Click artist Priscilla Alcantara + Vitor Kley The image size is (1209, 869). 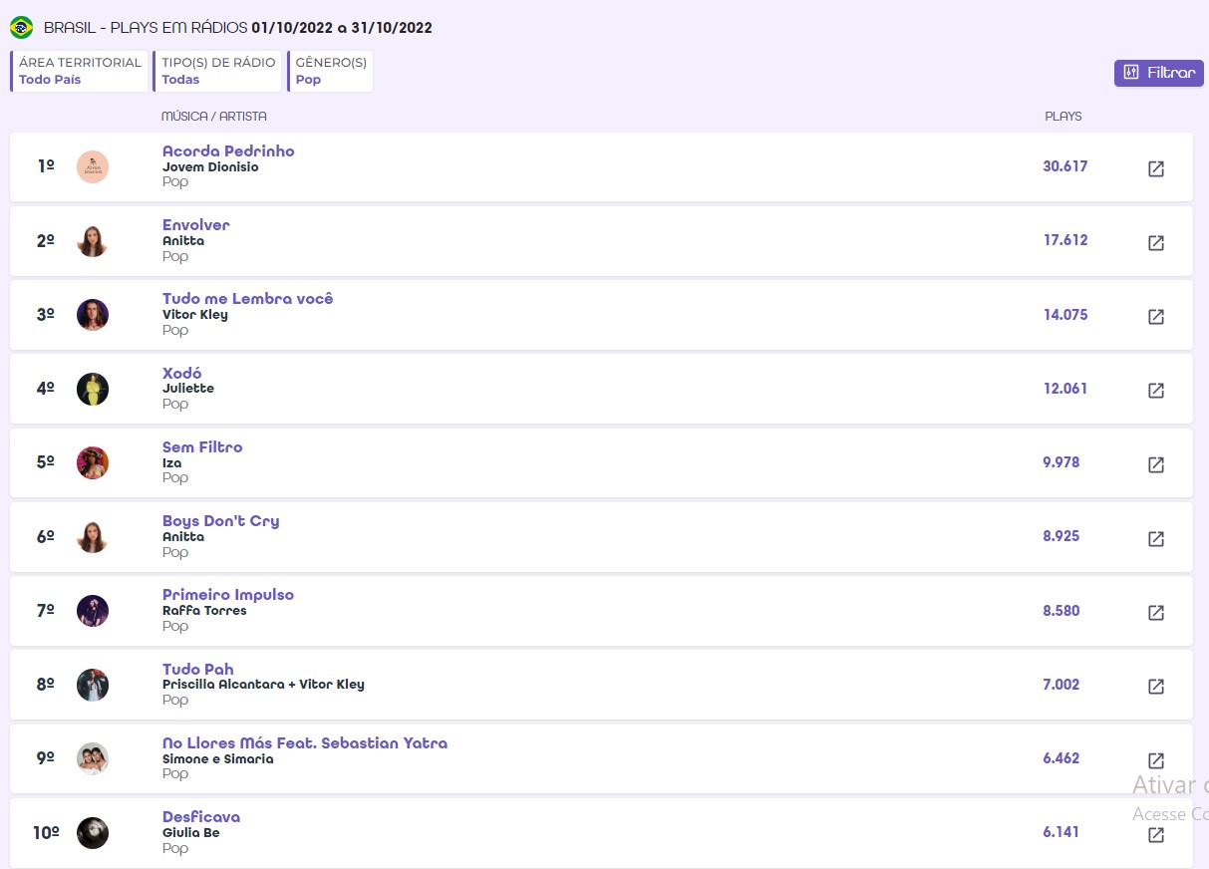(x=263, y=685)
